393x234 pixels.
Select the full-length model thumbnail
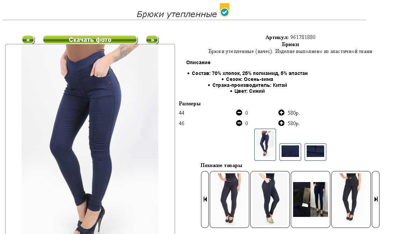click(265, 144)
